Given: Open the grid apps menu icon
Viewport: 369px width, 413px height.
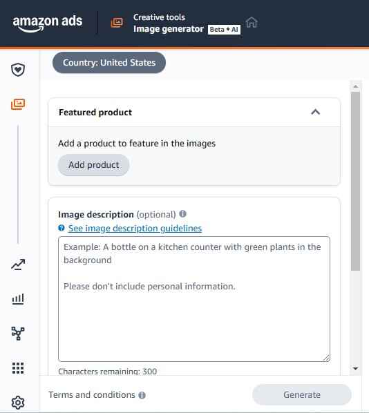Looking at the screenshot, I should [x=18, y=368].
